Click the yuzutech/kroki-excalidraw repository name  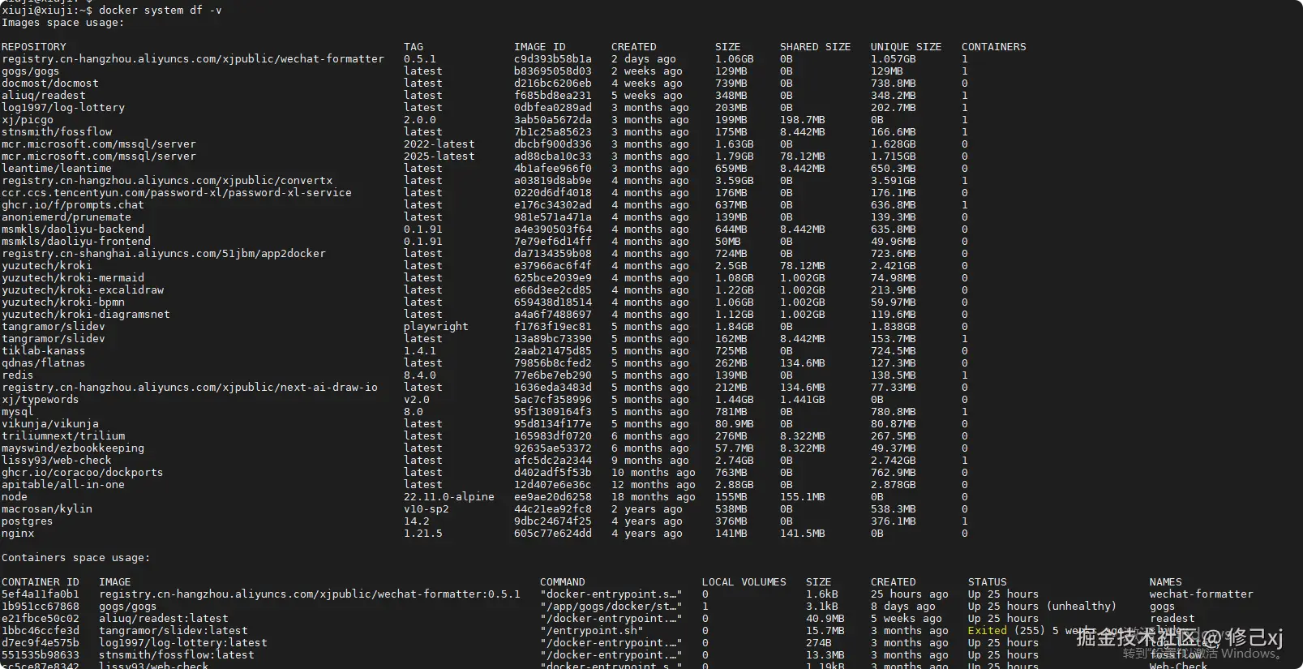(x=83, y=290)
